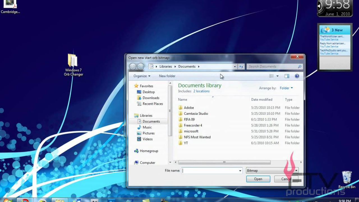
Task: Open help with the question mark icon
Action: tap(297, 76)
